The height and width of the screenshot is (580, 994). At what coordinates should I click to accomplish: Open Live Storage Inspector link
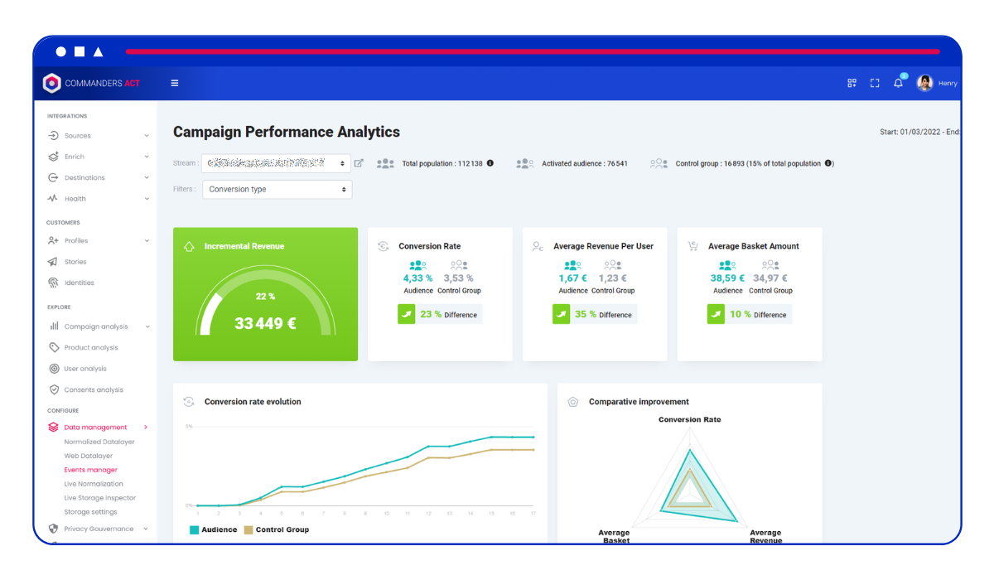click(x=99, y=498)
